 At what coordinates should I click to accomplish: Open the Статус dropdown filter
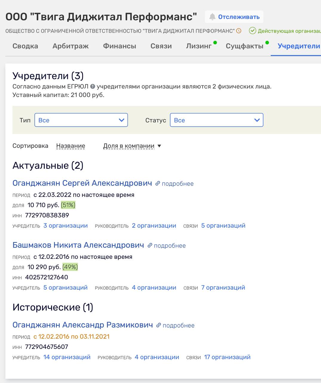216,120
